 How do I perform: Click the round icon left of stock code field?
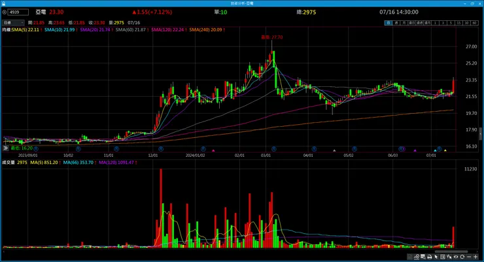point(5,12)
